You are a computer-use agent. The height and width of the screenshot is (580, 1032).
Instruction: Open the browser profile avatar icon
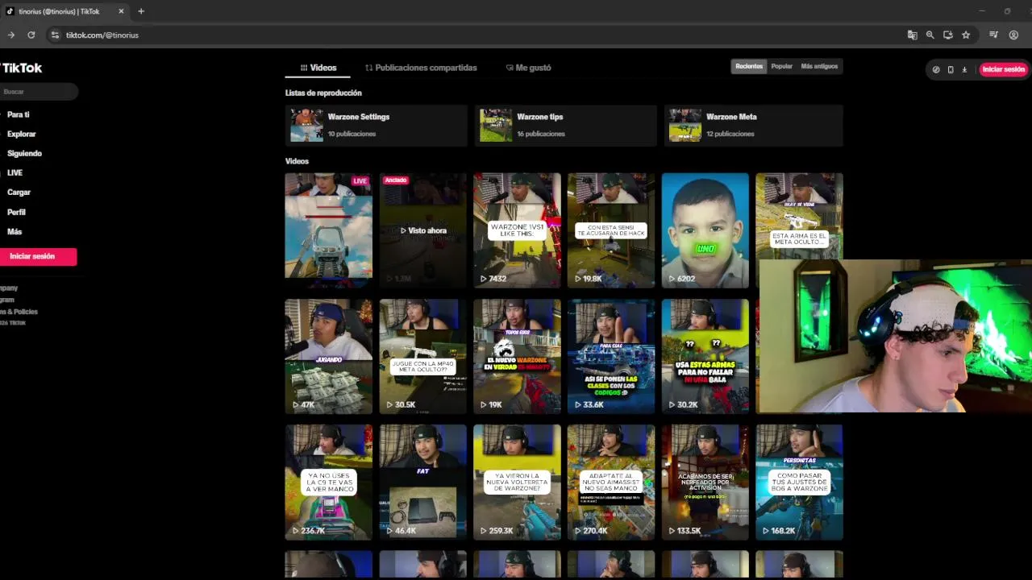click(x=1013, y=35)
